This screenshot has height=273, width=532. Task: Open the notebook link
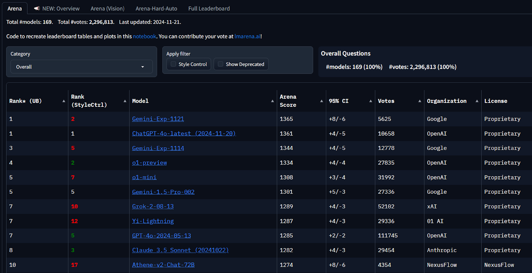[144, 36]
